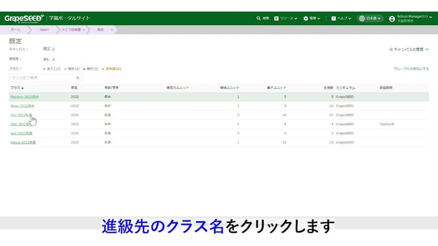
Task: Open the Moon-2022年中 class link
Action: (23, 106)
